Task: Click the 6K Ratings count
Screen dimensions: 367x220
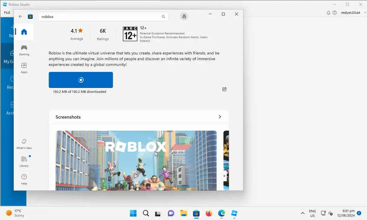Action: [x=103, y=34]
